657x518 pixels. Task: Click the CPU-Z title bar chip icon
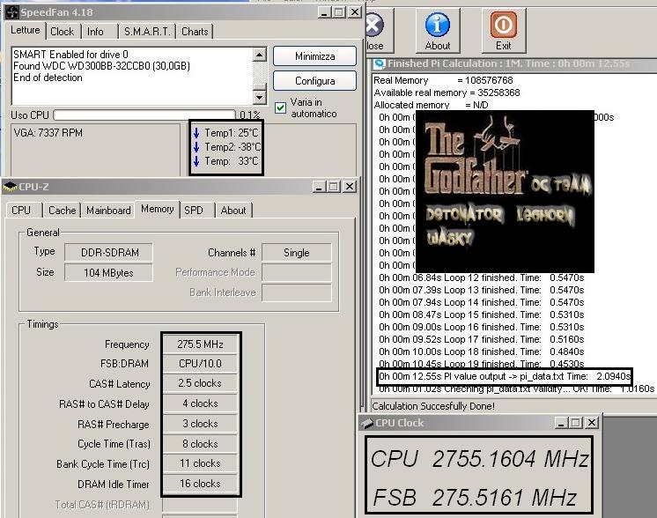[10, 187]
